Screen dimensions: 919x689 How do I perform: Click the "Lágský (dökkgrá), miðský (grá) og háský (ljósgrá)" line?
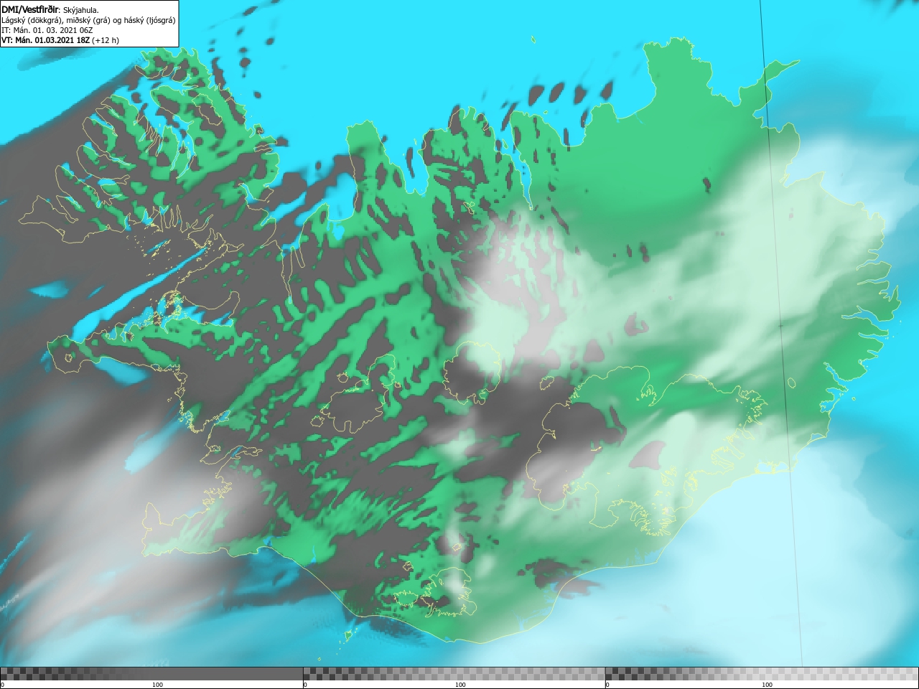pyautogui.click(x=88, y=20)
